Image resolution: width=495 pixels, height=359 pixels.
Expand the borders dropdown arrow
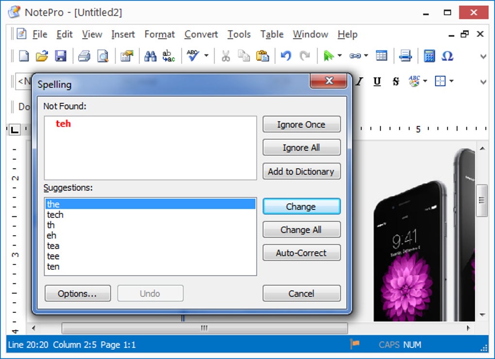451,81
